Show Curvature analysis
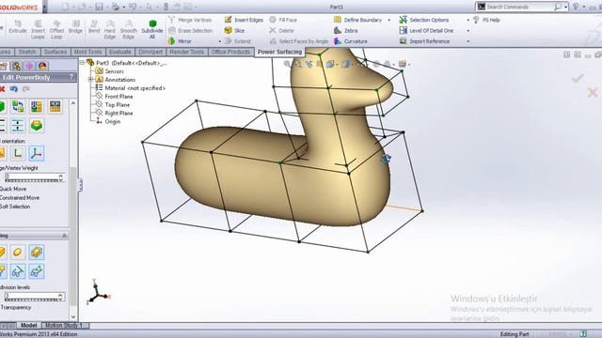The image size is (602, 338). [x=351, y=41]
